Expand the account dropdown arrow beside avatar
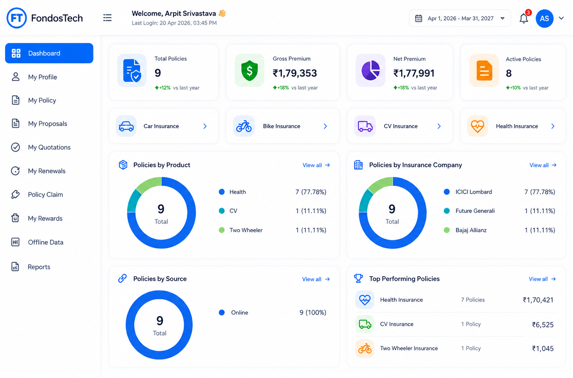The image size is (573, 378). pos(561,18)
